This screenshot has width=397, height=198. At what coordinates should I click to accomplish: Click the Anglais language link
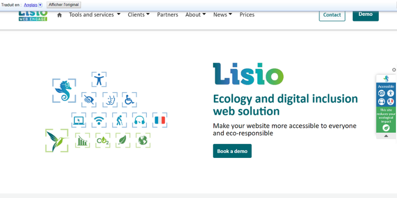click(31, 5)
